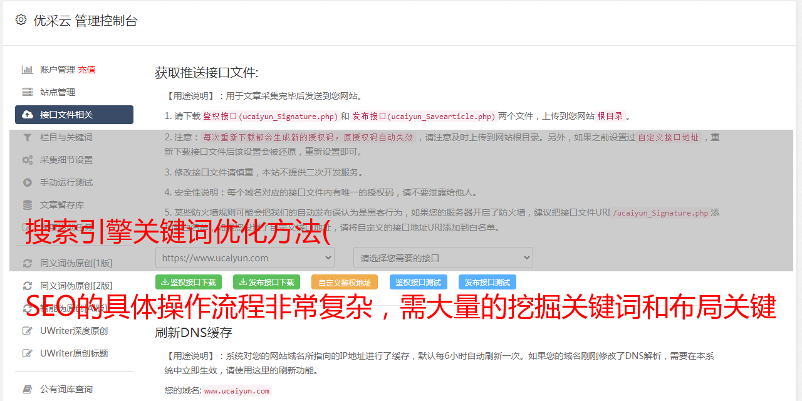Click refresh icon for 同义词伪原创[1版]

coord(28,263)
